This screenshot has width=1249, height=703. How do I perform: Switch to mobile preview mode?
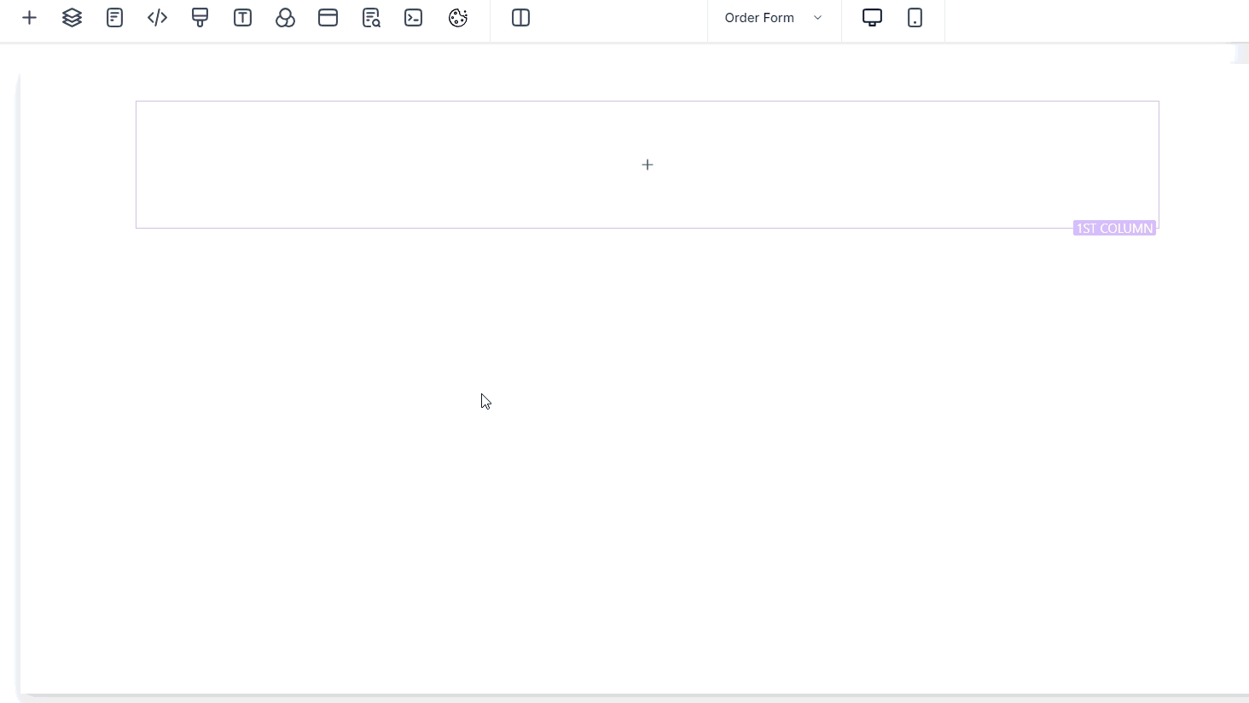click(x=915, y=18)
